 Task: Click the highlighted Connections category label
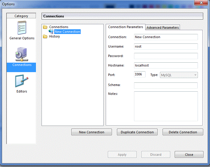click(x=22, y=65)
